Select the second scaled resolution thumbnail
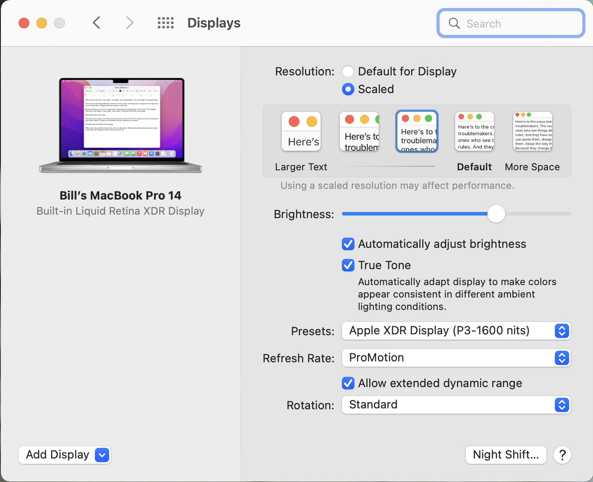Screen dimensions: 593x482 359,131
